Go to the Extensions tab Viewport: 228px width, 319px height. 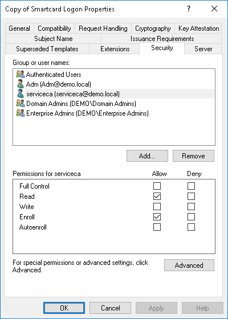click(x=115, y=49)
